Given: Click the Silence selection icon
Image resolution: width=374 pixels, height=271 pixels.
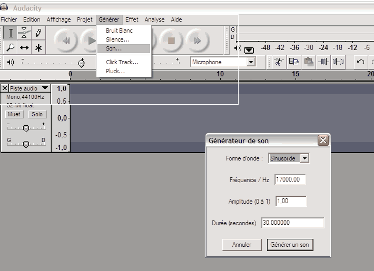Looking at the screenshot, I should (x=338, y=62).
